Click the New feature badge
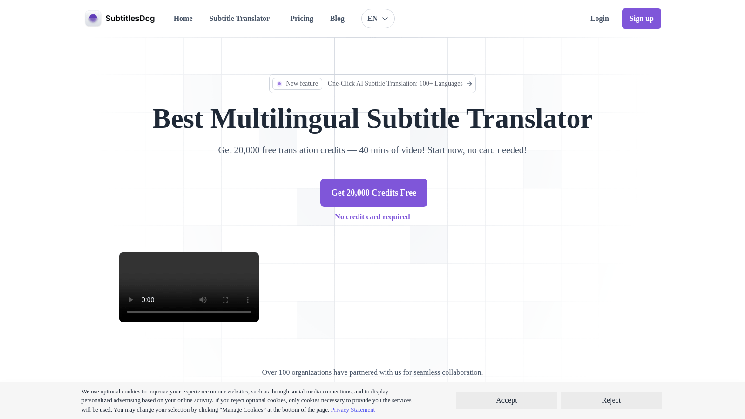745x419 pixels. pyautogui.click(x=298, y=84)
